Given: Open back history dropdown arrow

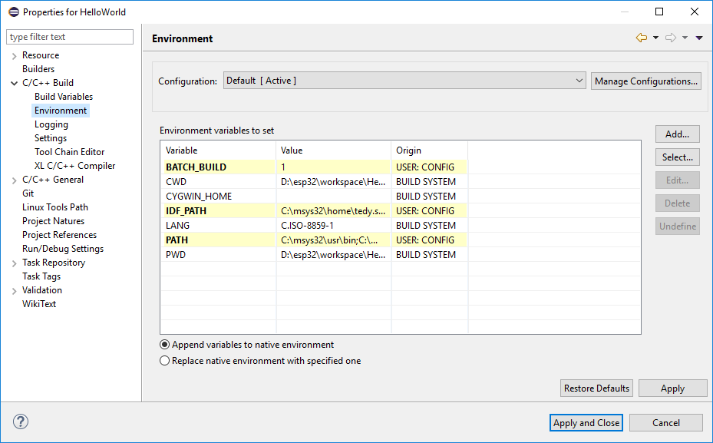Looking at the screenshot, I should tap(656, 38).
